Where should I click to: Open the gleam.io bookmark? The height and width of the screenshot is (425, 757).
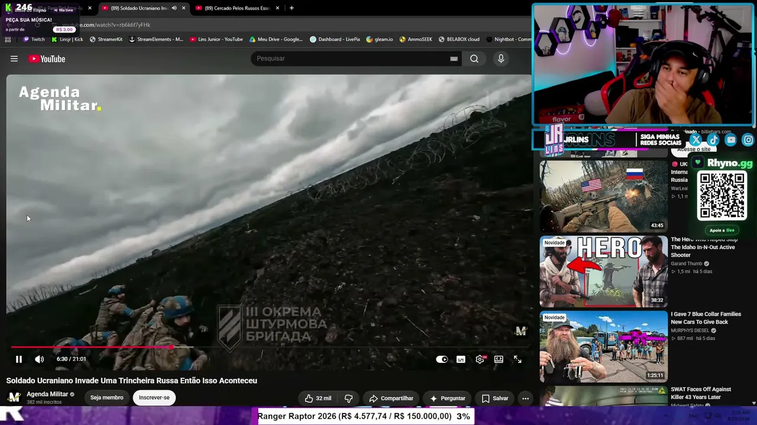point(380,40)
